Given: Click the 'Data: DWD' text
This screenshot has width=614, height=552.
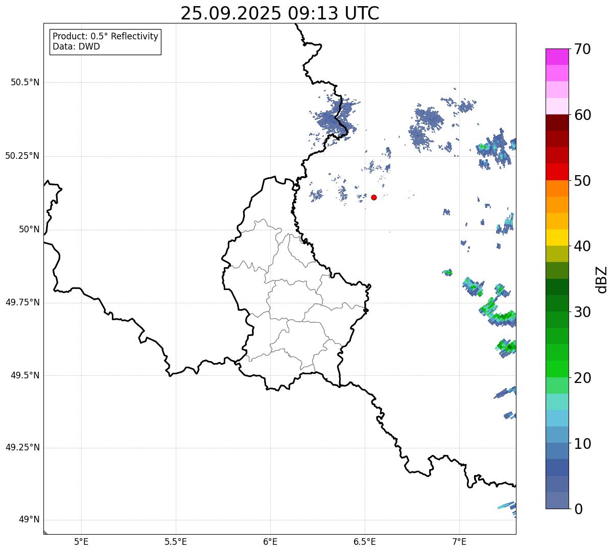Looking at the screenshot, I should pos(77,46).
